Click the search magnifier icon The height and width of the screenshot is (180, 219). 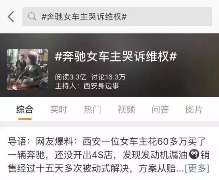(32, 17)
